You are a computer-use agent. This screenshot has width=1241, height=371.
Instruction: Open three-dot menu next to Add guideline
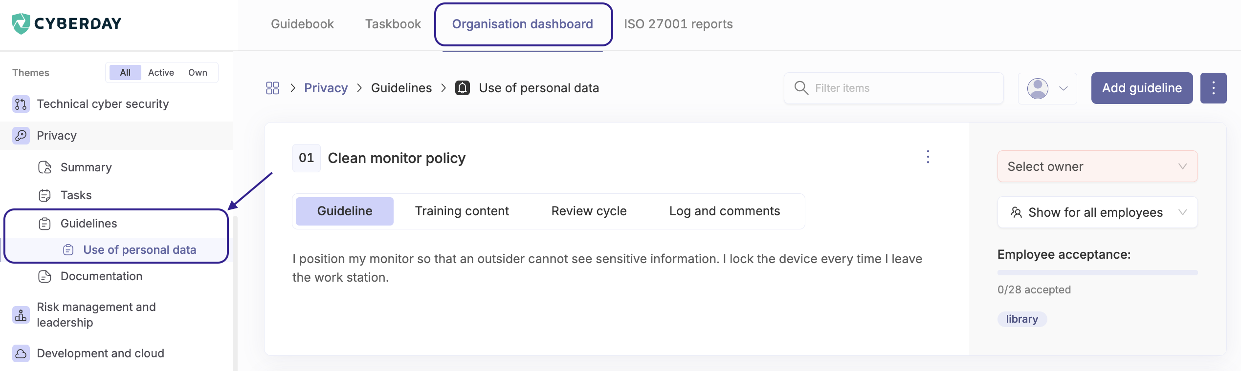pyautogui.click(x=1213, y=88)
